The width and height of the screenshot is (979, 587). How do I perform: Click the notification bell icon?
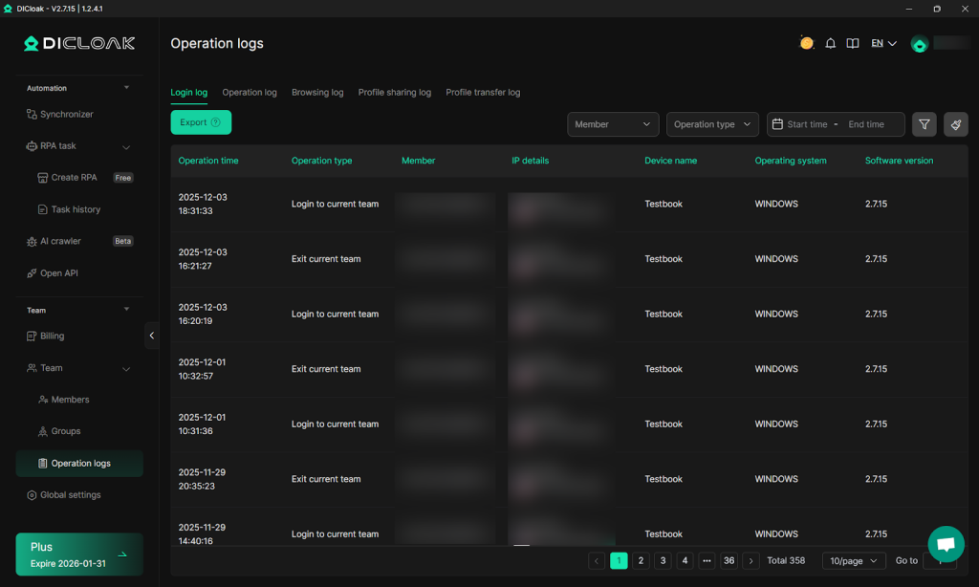click(831, 43)
